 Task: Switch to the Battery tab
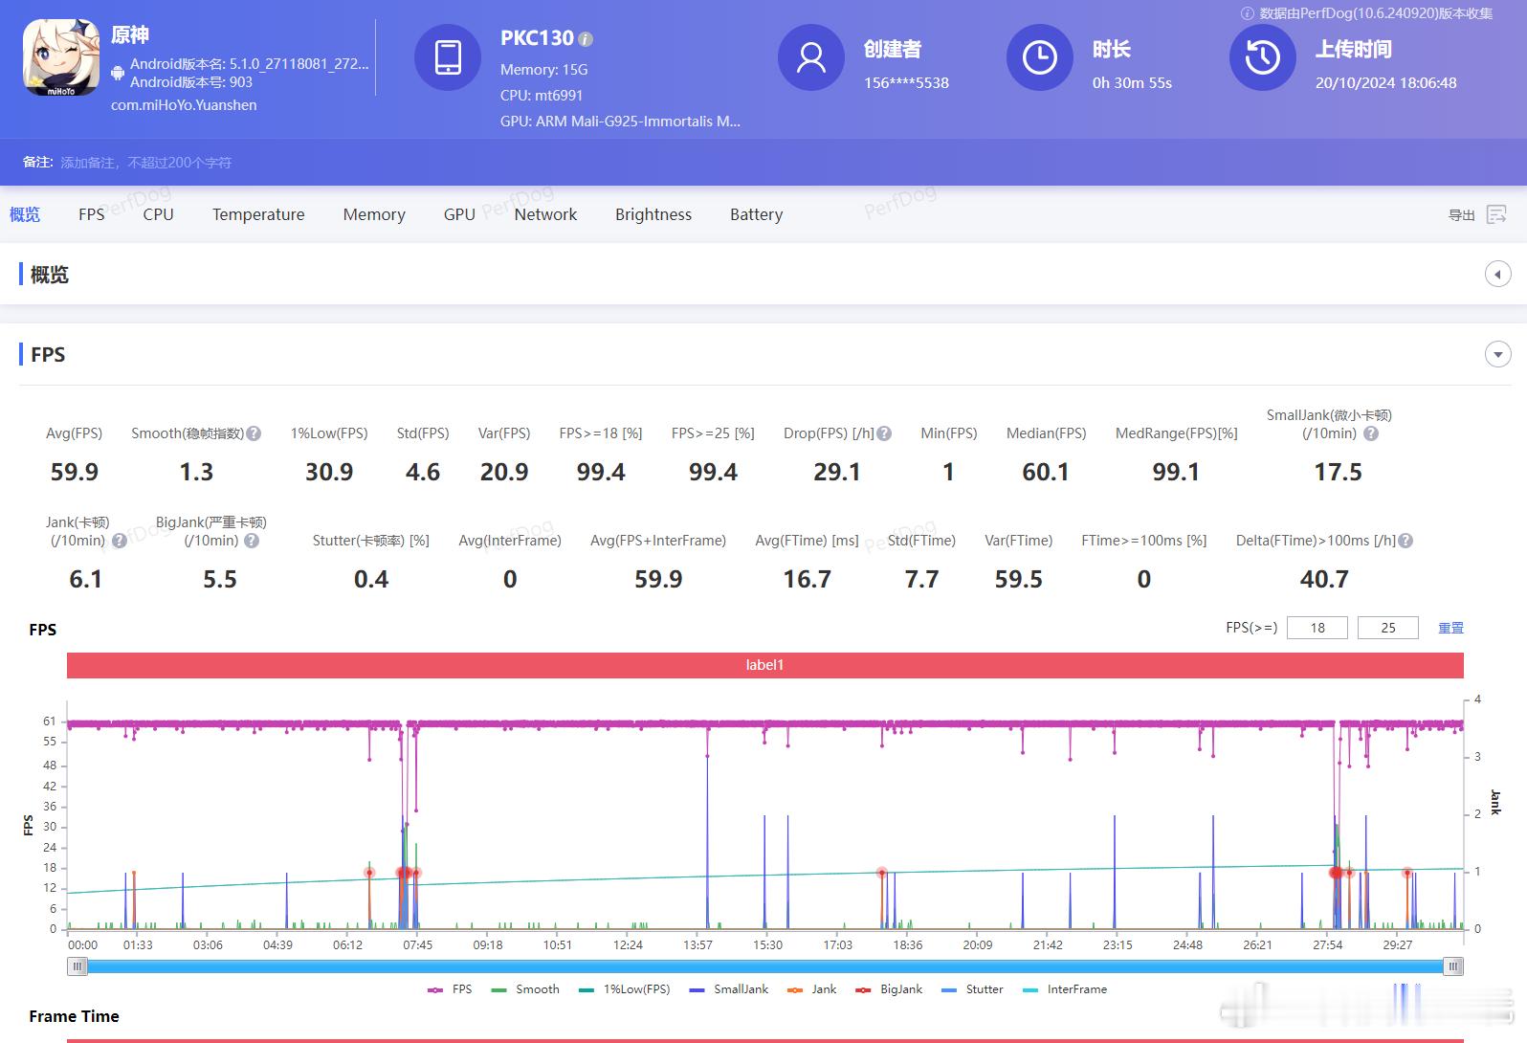tap(756, 214)
